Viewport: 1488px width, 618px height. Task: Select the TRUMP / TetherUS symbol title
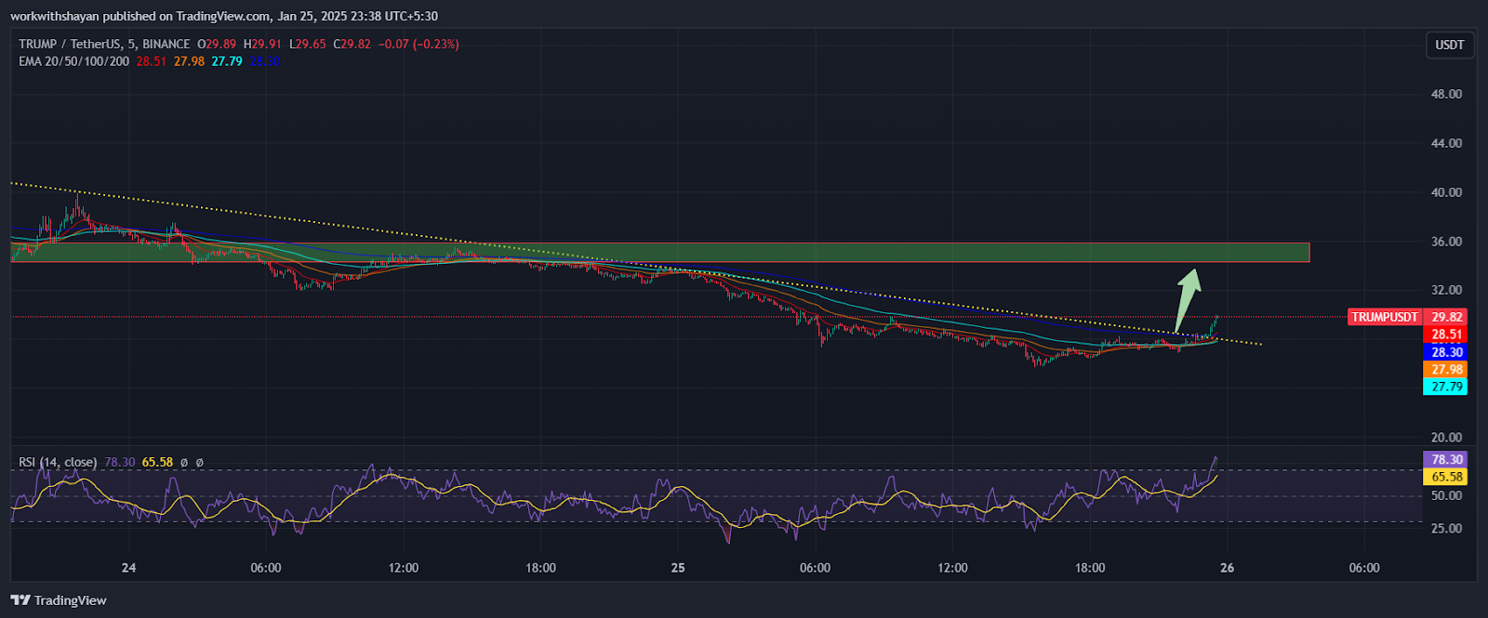[x=104, y=44]
